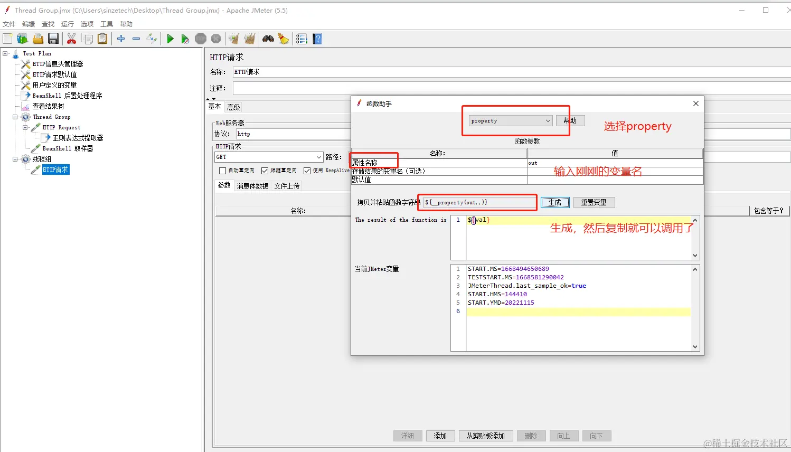Switch to the 高级 tab
This screenshot has height=452, width=791.
(233, 107)
